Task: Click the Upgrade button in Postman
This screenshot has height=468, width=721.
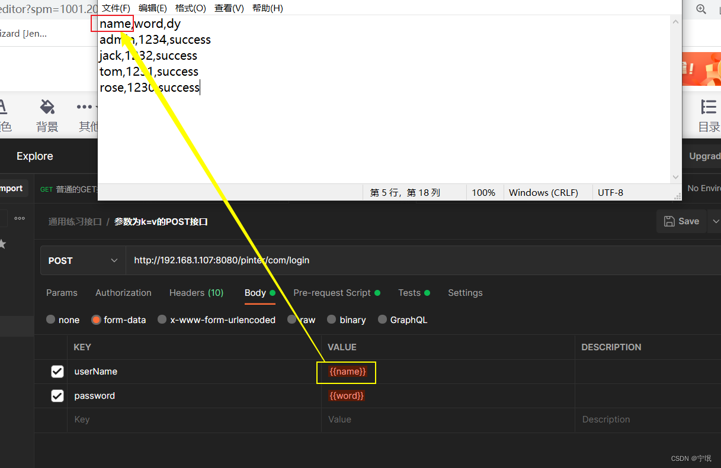Action: [x=702, y=156]
